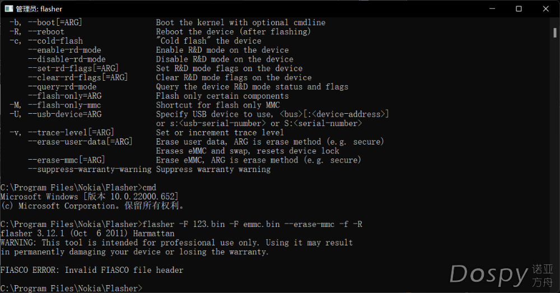Click the --usb-device=ARG option text

tap(64, 114)
